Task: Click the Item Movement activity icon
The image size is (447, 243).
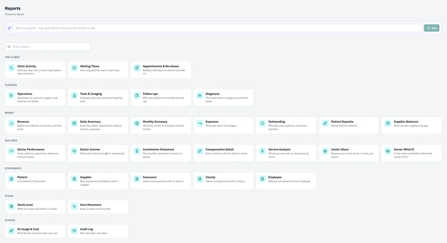Action: pos(74,206)
